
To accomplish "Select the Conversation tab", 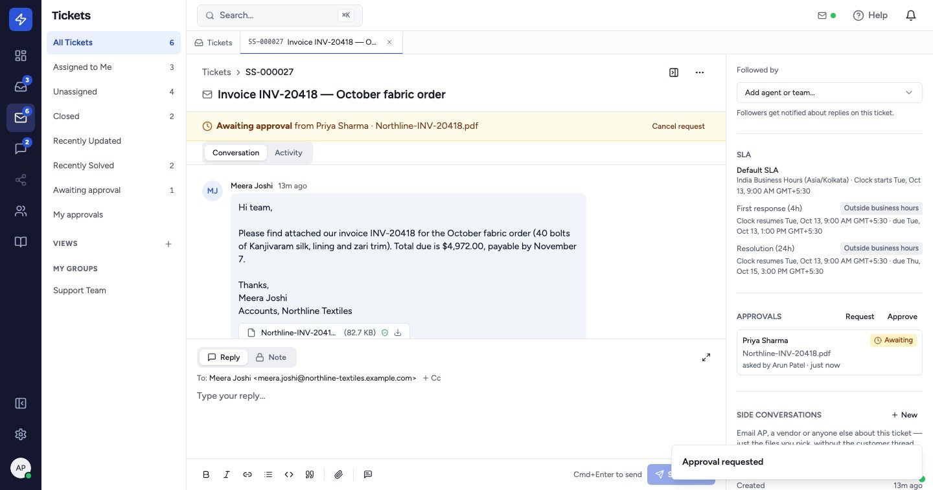I will click(x=236, y=153).
